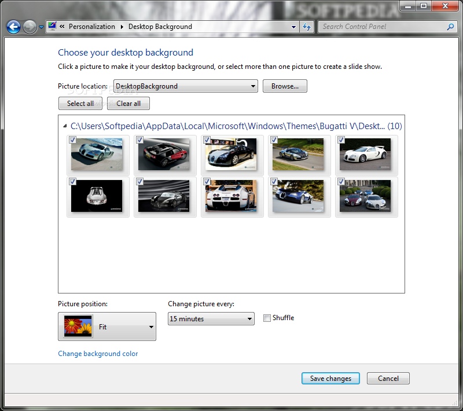Select the group of Bugattis thumbnail
The image size is (463, 411).
365,196
